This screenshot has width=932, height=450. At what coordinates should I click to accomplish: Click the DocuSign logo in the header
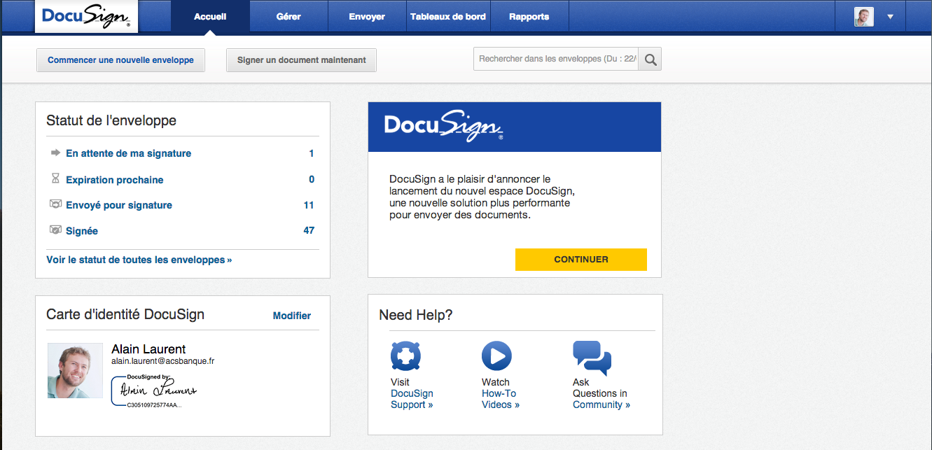86,17
